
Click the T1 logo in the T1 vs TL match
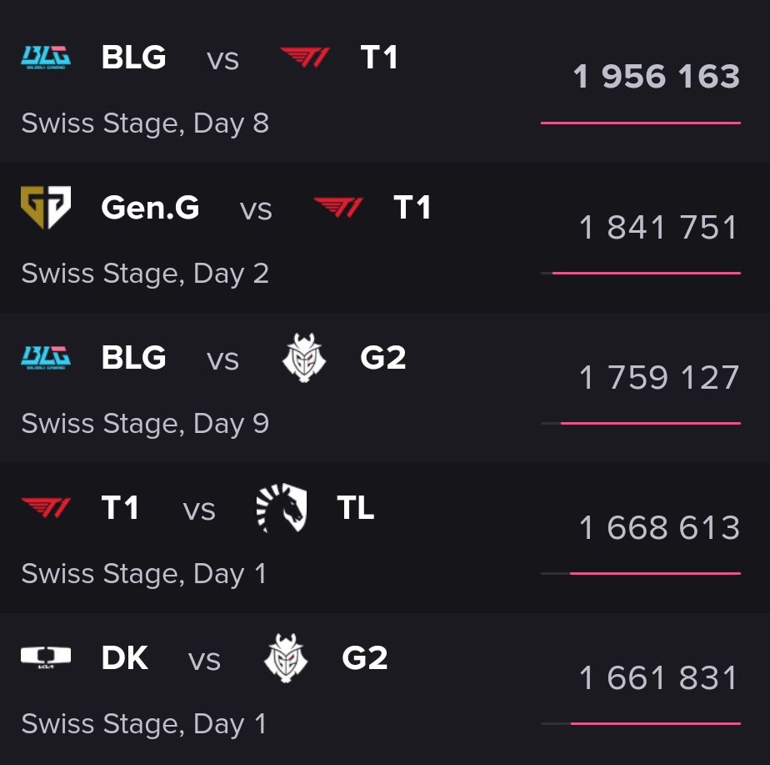pyautogui.click(x=46, y=508)
